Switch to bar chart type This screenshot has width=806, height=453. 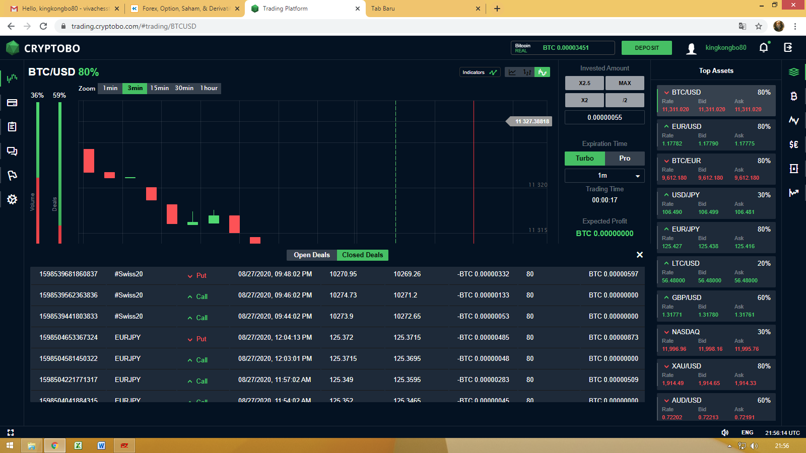(x=527, y=72)
